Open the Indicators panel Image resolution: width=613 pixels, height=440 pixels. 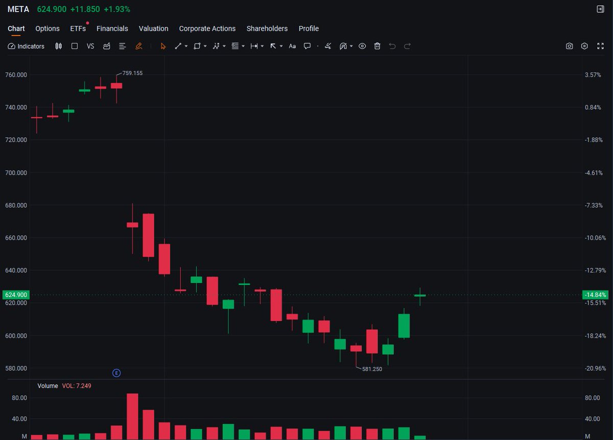[26, 46]
